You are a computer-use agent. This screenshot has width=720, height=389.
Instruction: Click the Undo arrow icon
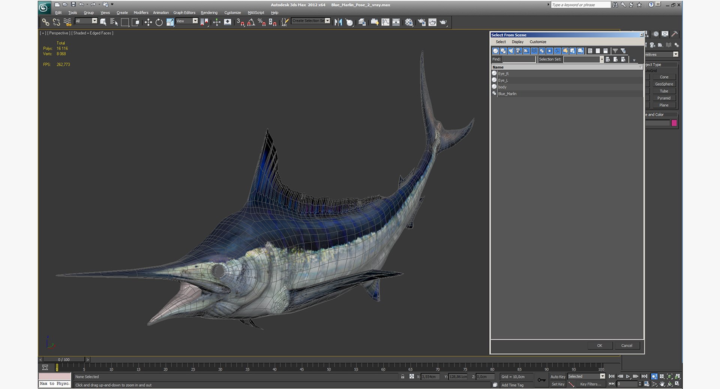[81, 4]
